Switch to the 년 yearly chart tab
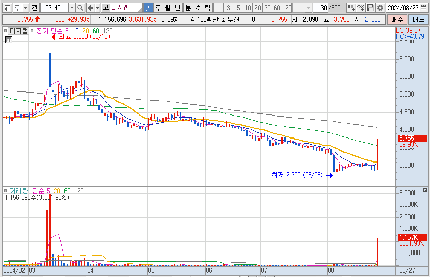 [x=178, y=8]
